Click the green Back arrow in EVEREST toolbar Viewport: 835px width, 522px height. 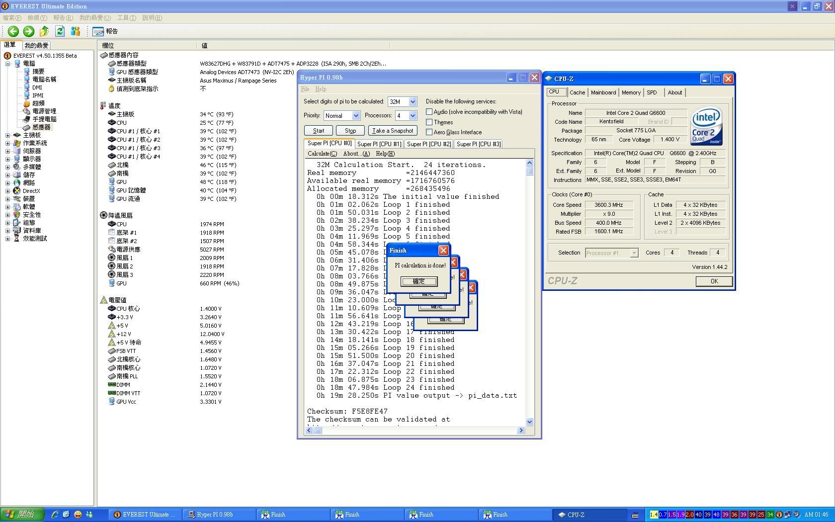pyautogui.click(x=13, y=31)
